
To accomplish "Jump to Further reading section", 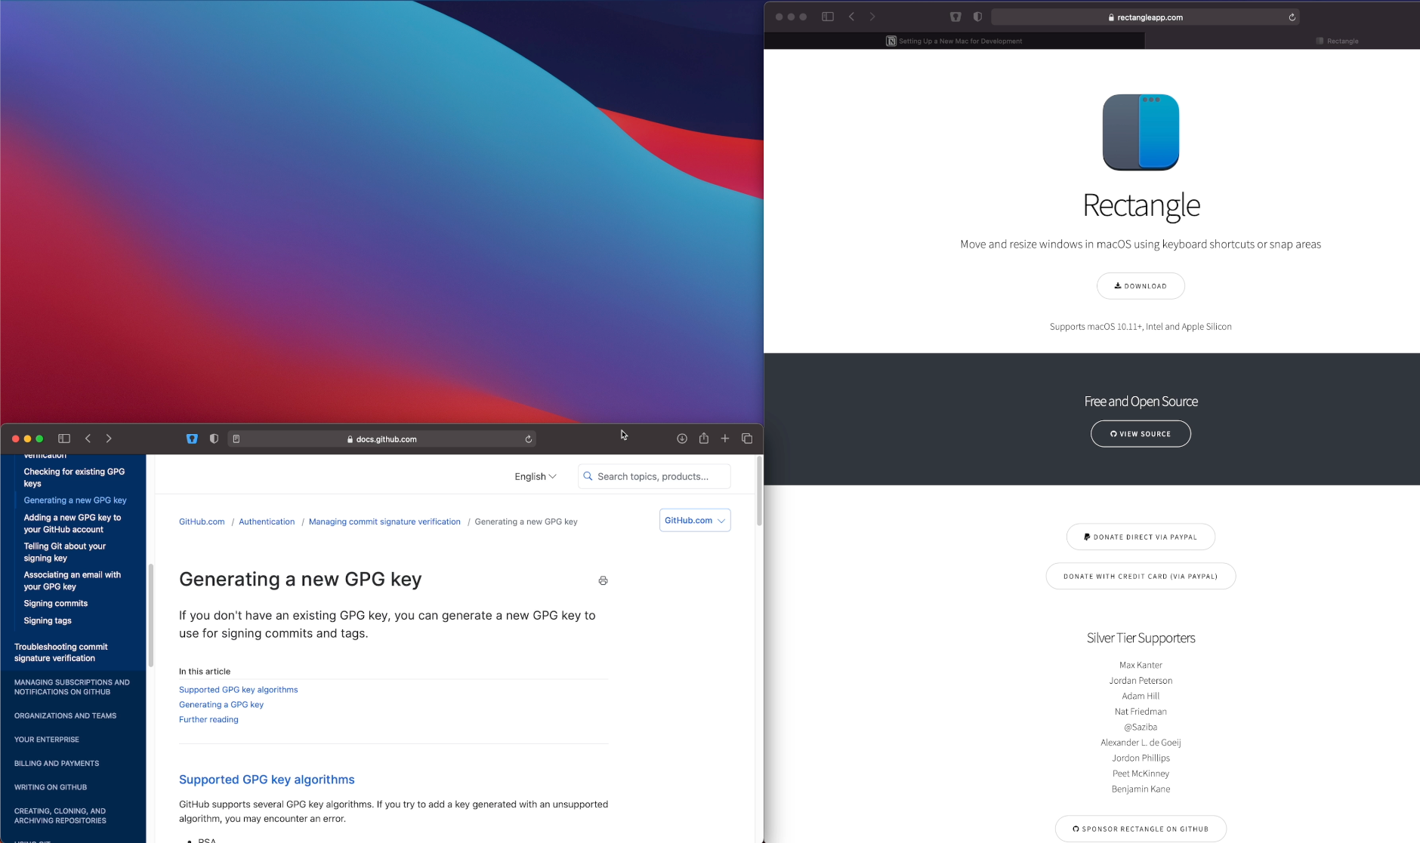I will click(x=208, y=720).
